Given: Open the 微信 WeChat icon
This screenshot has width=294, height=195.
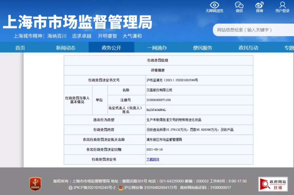Looking at the screenshot, I should point(239,5).
